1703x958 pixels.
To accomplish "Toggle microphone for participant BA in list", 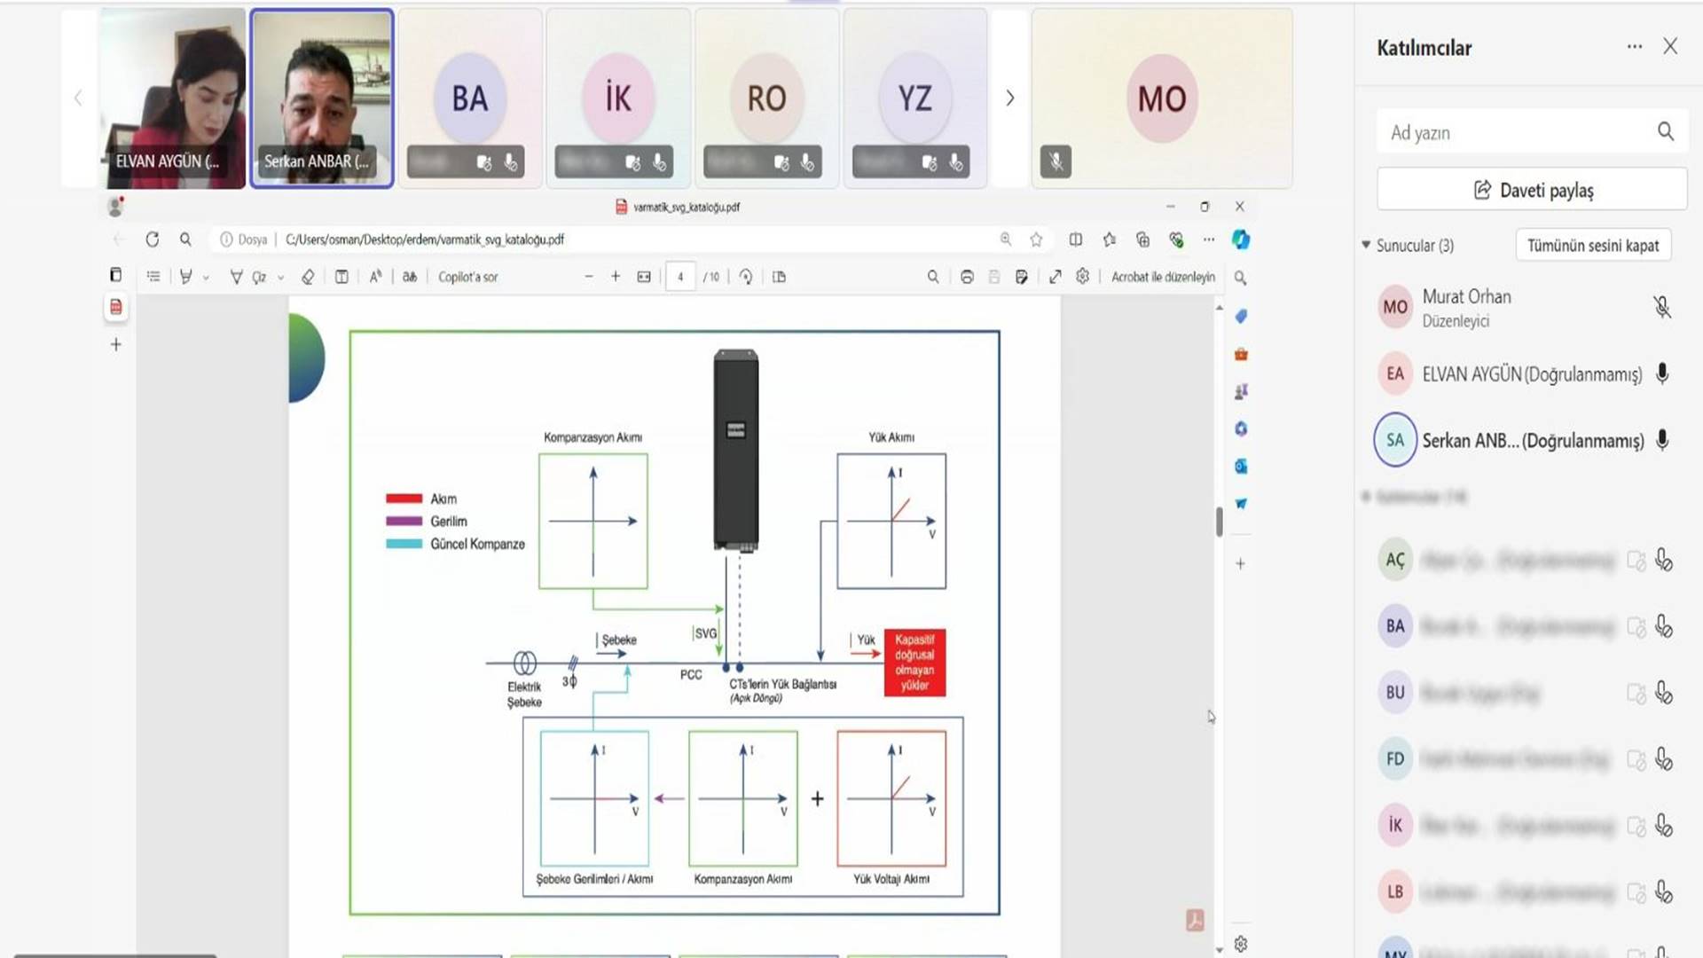I will coord(1664,626).
